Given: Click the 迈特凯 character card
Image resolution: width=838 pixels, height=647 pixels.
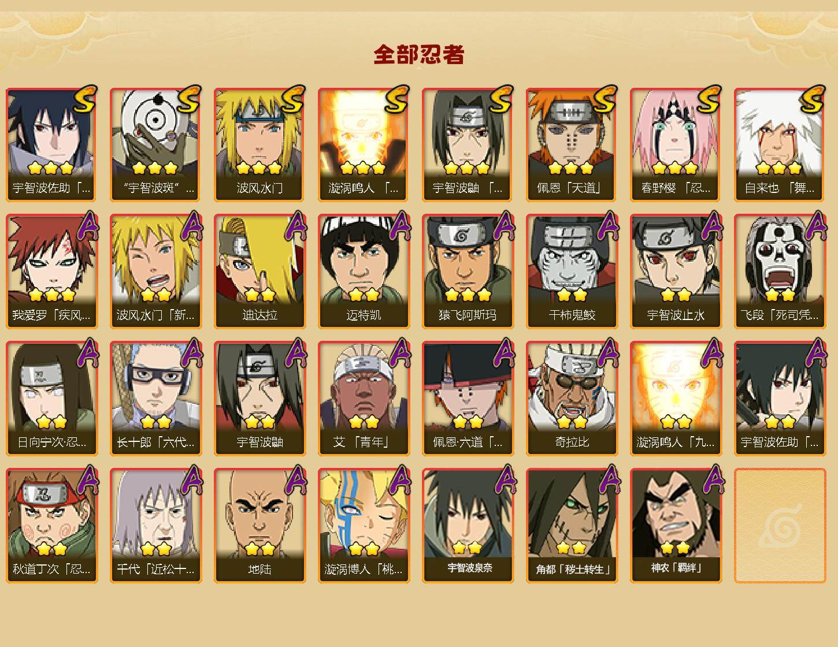Looking at the screenshot, I should coord(364,272).
